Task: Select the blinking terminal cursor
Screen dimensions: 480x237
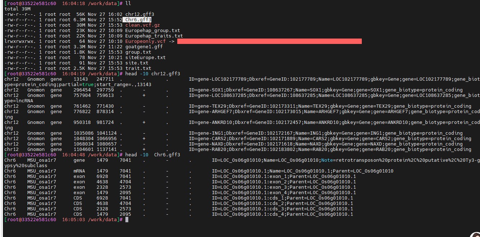Action: coord(127,219)
